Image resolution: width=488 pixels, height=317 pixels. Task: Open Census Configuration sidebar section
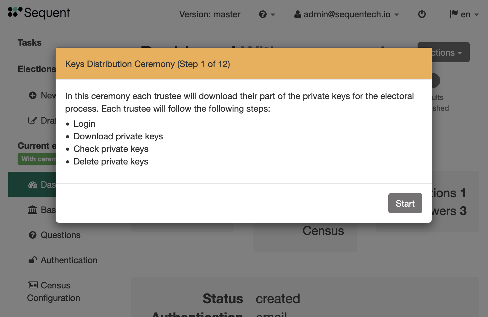pyautogui.click(x=53, y=292)
